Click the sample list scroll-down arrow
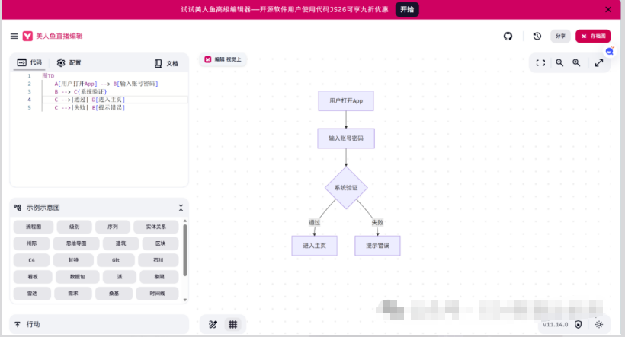The height and width of the screenshot is (337, 625). pos(185,300)
